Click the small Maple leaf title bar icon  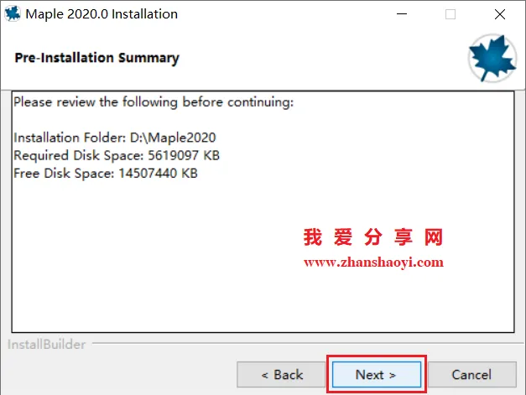coord(13,14)
